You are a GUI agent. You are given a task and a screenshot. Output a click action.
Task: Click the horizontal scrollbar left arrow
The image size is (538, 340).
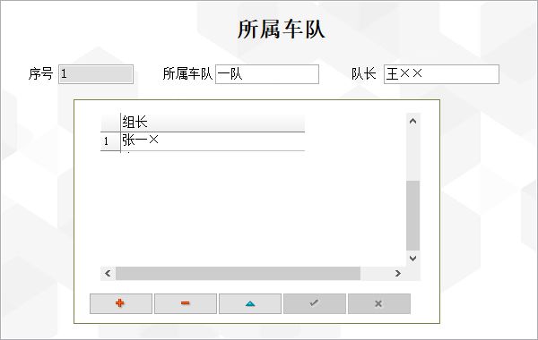pyautogui.click(x=108, y=273)
